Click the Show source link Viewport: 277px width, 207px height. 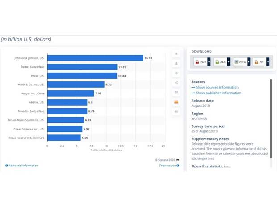coord(167,166)
